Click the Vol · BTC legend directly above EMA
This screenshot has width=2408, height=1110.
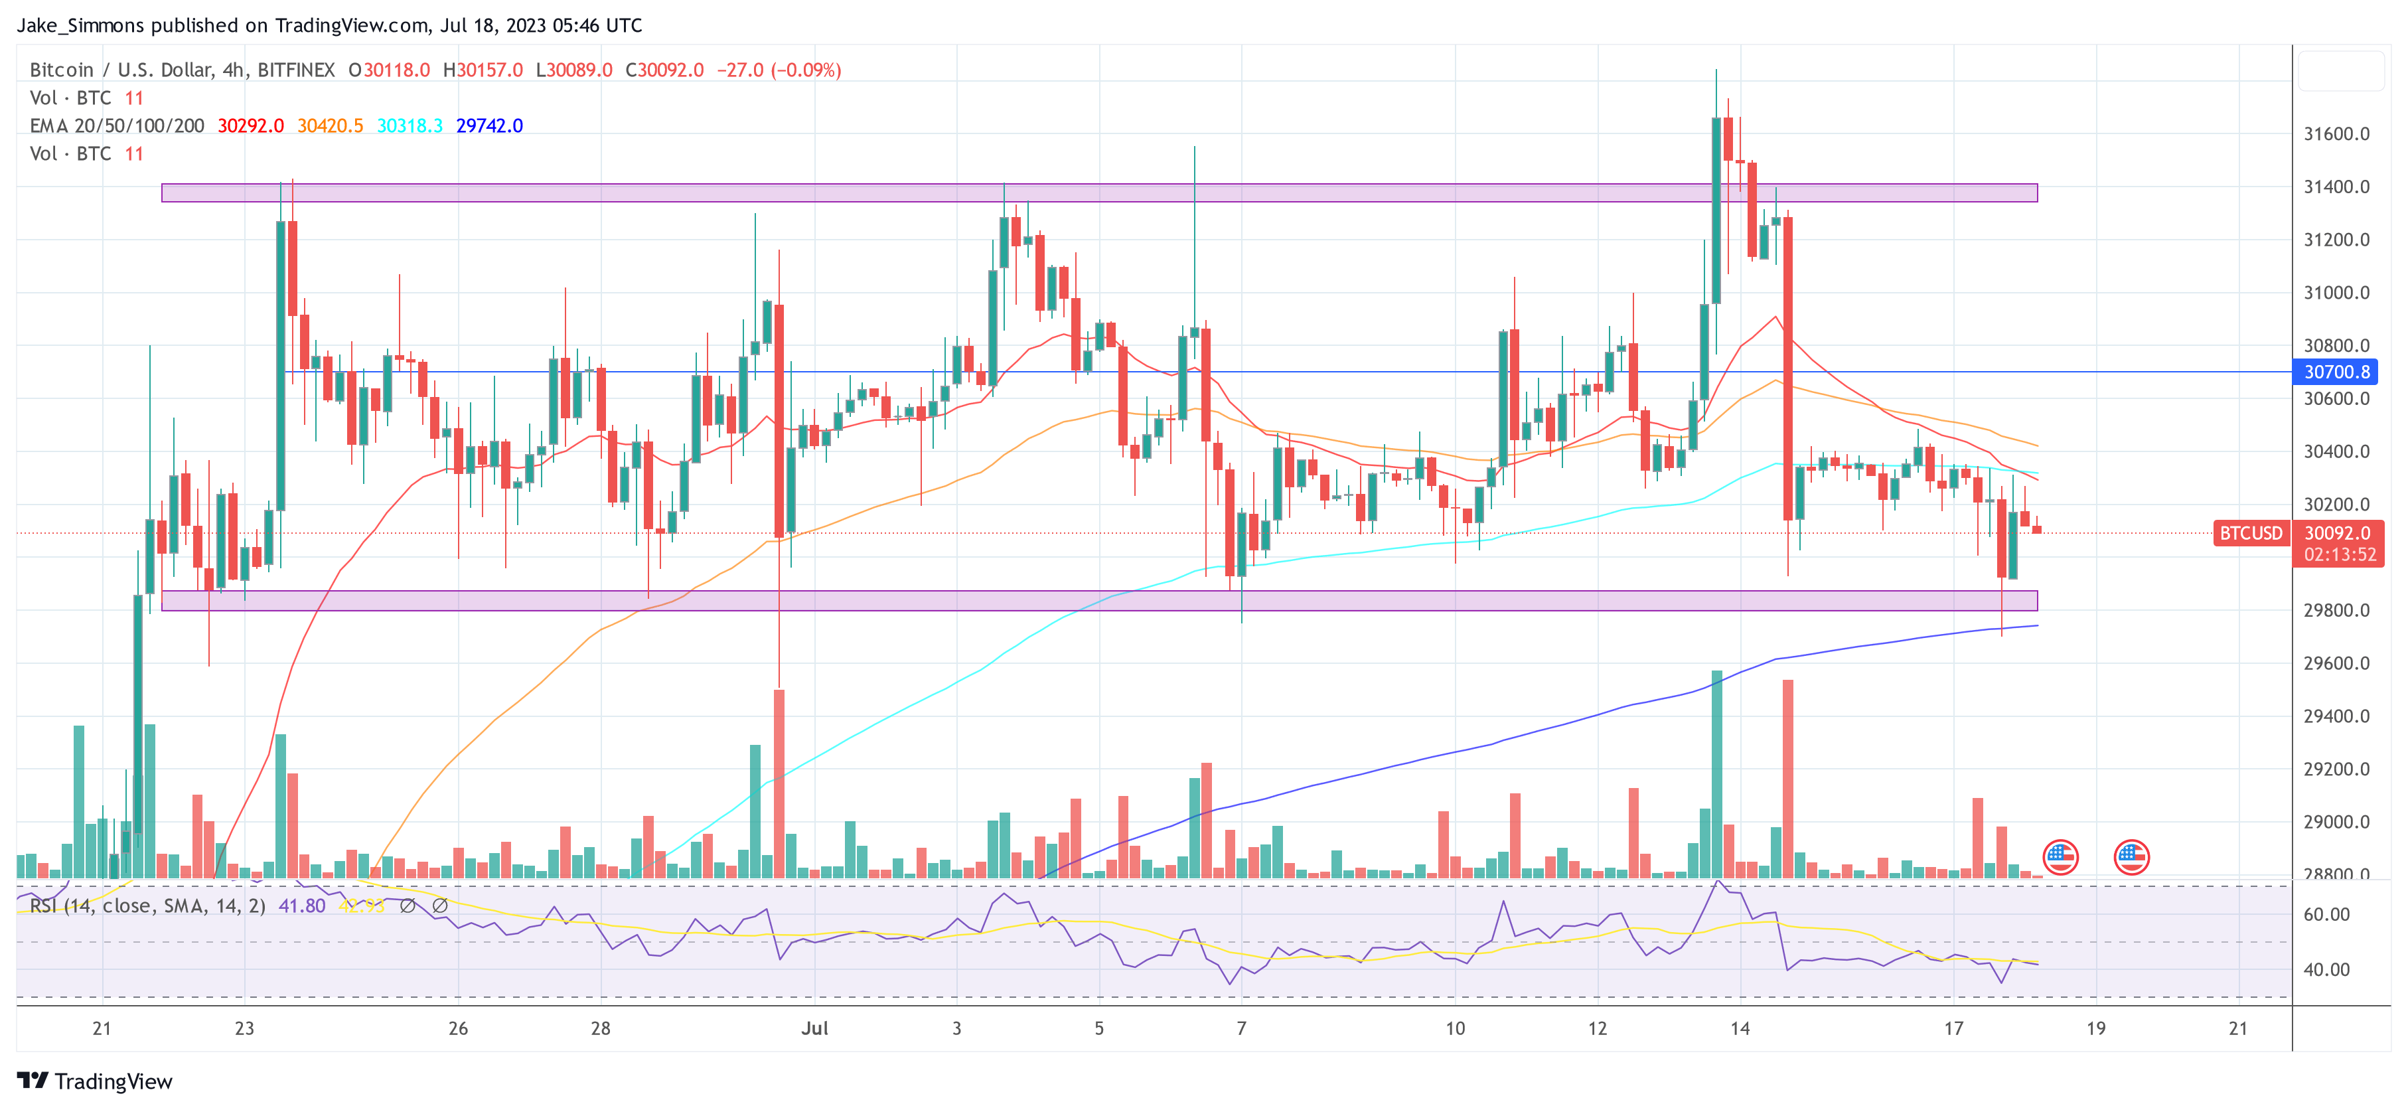coord(70,97)
